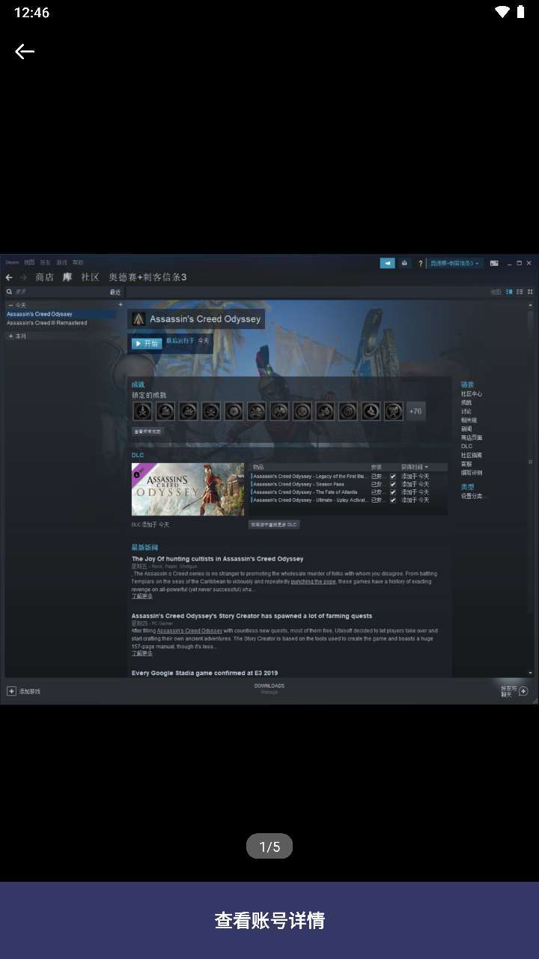Screen dimensions: 539x959
Task: Click the envelope inbox icon
Action: coord(404,263)
